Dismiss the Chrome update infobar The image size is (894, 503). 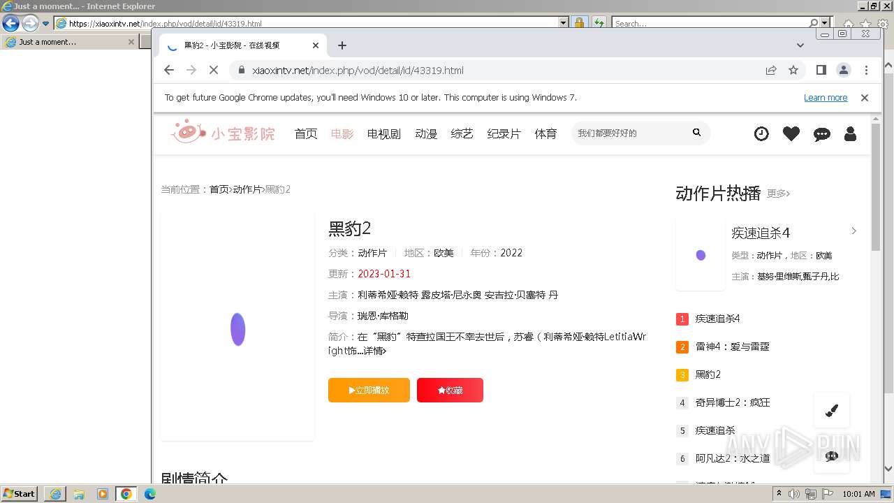865,98
